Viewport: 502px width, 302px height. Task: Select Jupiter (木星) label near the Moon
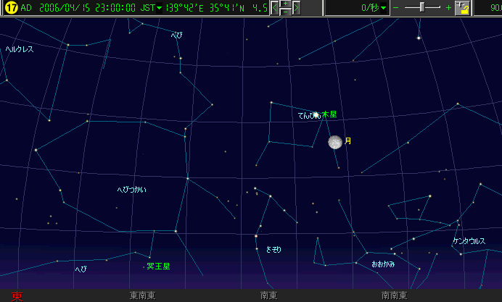pyautogui.click(x=329, y=114)
